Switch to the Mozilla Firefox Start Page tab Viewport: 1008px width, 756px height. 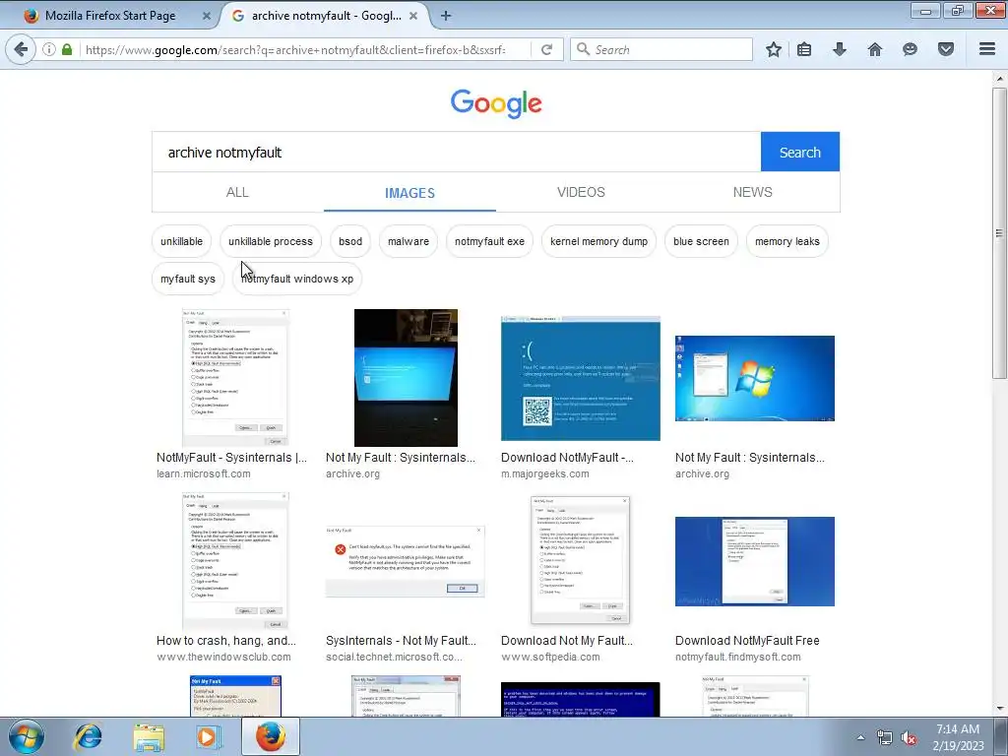(110, 16)
